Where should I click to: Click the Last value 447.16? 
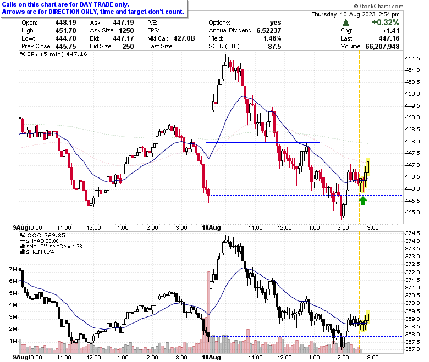coord(389,38)
